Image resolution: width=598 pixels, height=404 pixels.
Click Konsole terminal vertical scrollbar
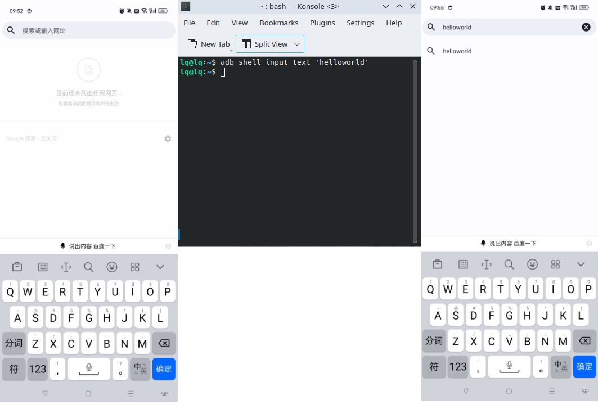coord(415,151)
